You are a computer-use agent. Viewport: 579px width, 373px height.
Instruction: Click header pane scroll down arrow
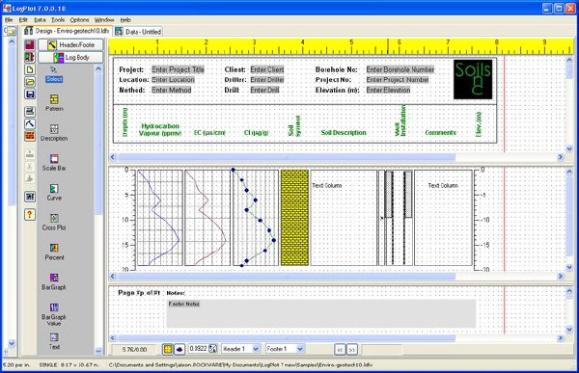click(569, 148)
